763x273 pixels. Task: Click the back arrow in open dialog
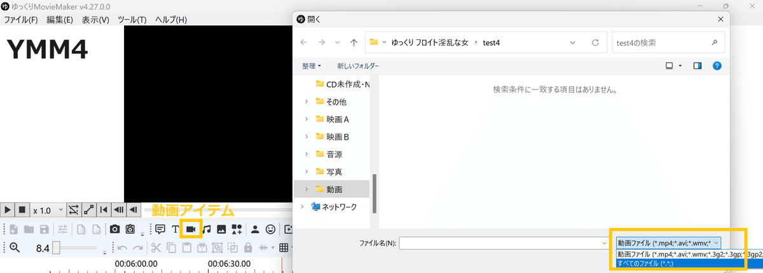[304, 43]
